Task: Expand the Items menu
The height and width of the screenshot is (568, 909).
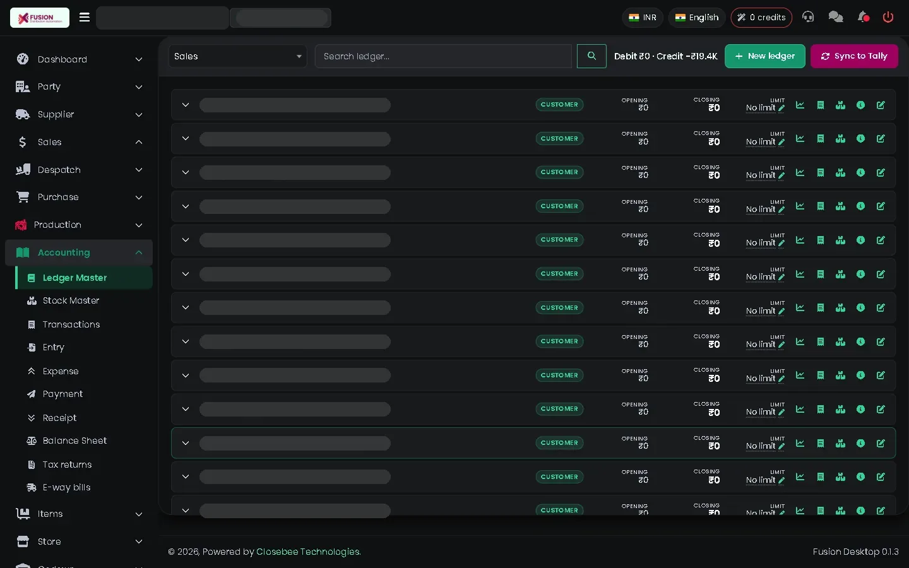Action: pos(79,514)
